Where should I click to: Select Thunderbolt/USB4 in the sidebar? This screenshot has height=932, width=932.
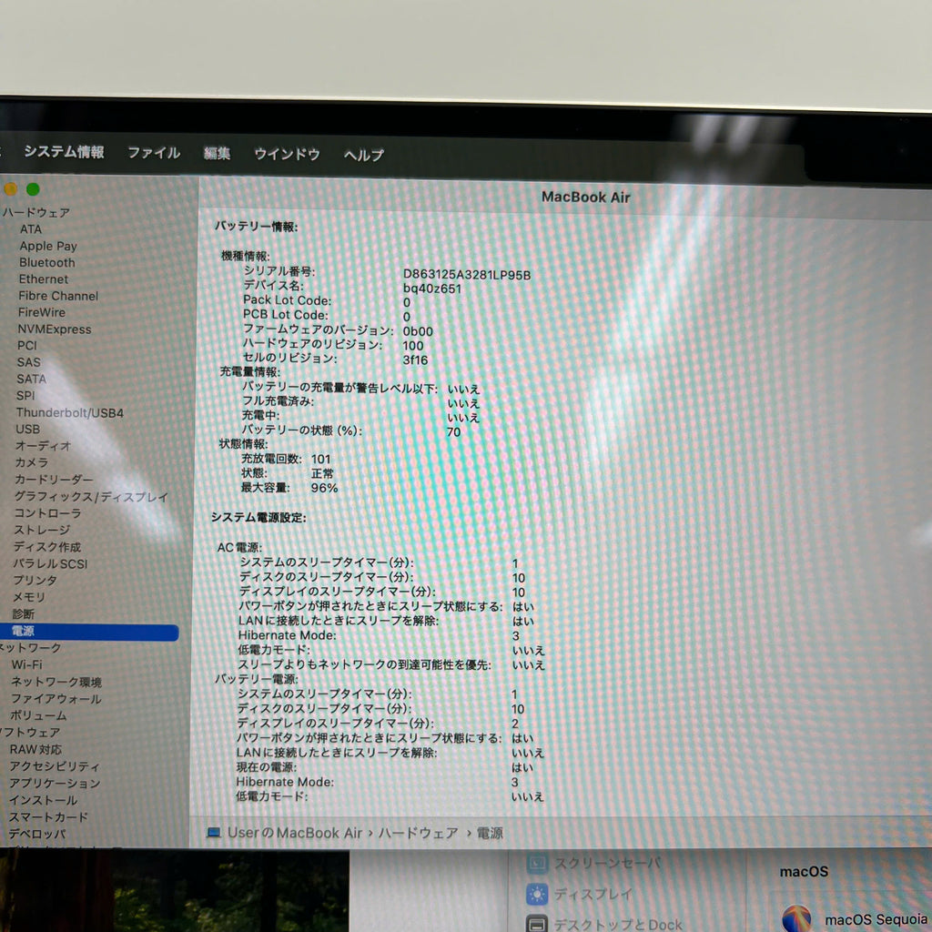[x=69, y=412]
